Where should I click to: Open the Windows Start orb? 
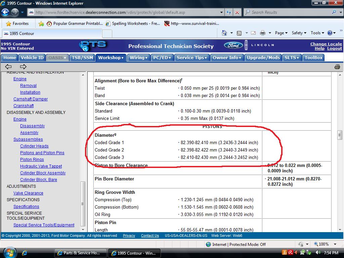pos(10,253)
